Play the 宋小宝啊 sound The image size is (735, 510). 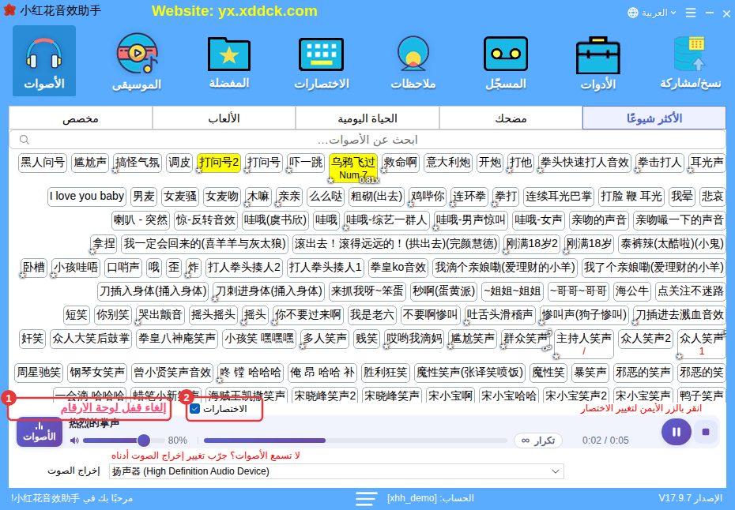(450, 396)
